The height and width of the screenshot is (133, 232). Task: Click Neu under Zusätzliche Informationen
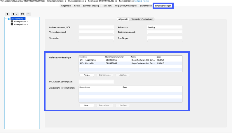(87, 105)
